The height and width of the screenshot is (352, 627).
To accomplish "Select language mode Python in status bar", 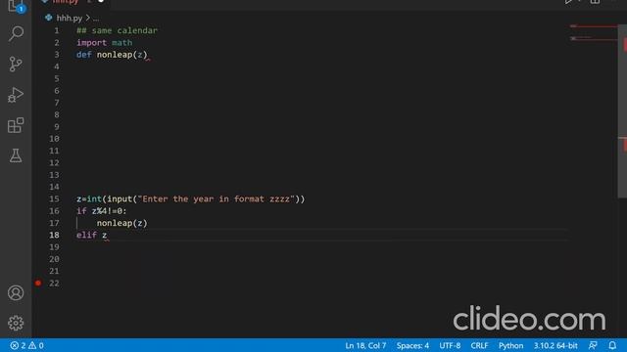I will (x=510, y=345).
